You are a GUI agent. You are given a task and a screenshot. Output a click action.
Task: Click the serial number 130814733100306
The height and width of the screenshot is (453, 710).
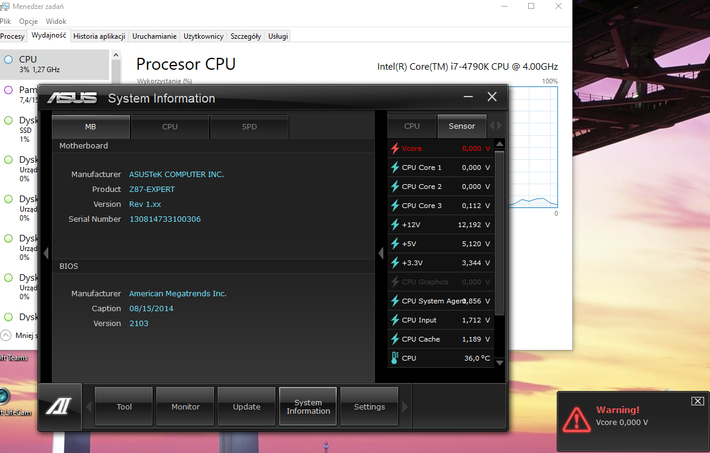click(165, 219)
